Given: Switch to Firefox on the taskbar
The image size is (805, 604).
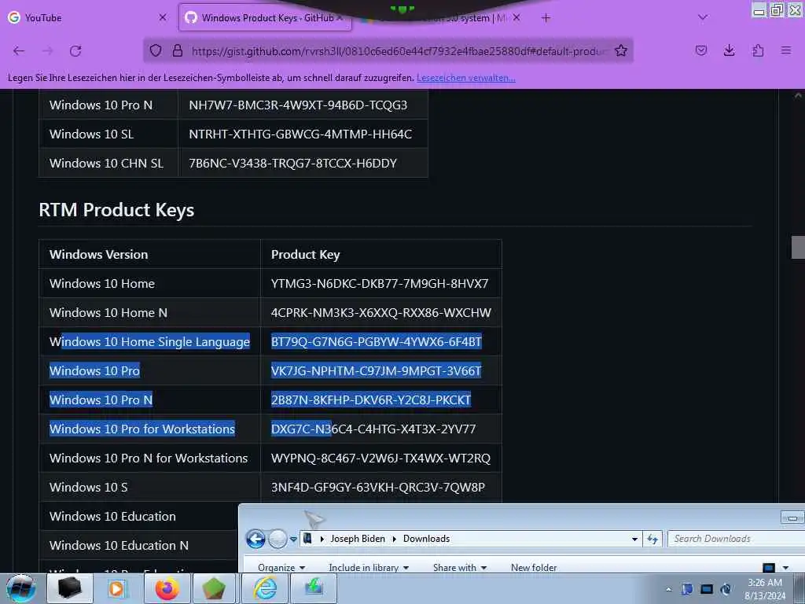Looking at the screenshot, I should (167, 588).
